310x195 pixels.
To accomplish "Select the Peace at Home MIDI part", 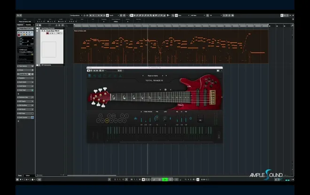I will click(171, 47).
